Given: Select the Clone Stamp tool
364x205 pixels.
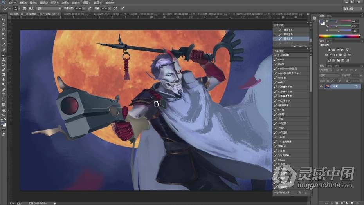Looking at the screenshot, I should click(x=4, y=60).
